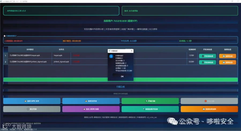Image resolution: width=241 pixels, height=131 pixels.
Task: Select the 文件路径 column header
Action: pyautogui.click(x=30, y=49)
